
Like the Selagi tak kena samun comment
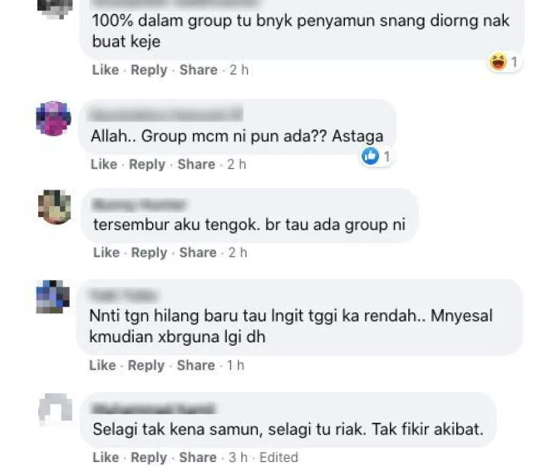(x=106, y=457)
